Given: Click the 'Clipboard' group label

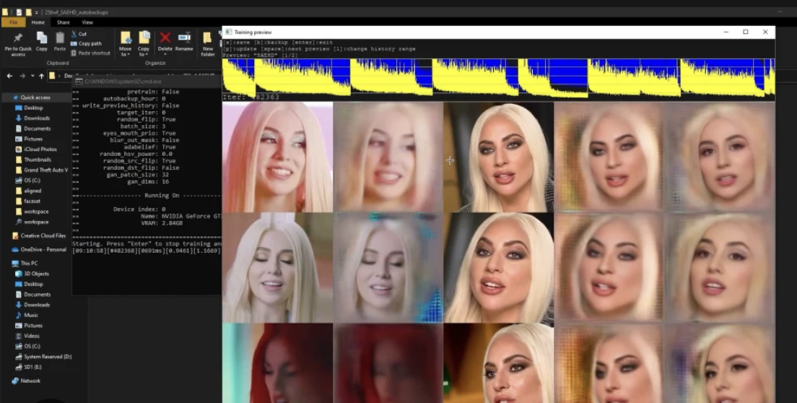Looking at the screenshot, I should 58,63.
